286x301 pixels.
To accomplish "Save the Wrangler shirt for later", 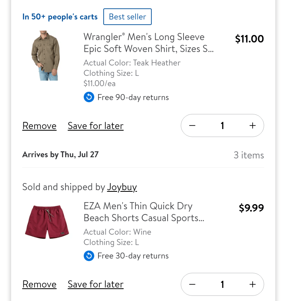I will 95,126.
